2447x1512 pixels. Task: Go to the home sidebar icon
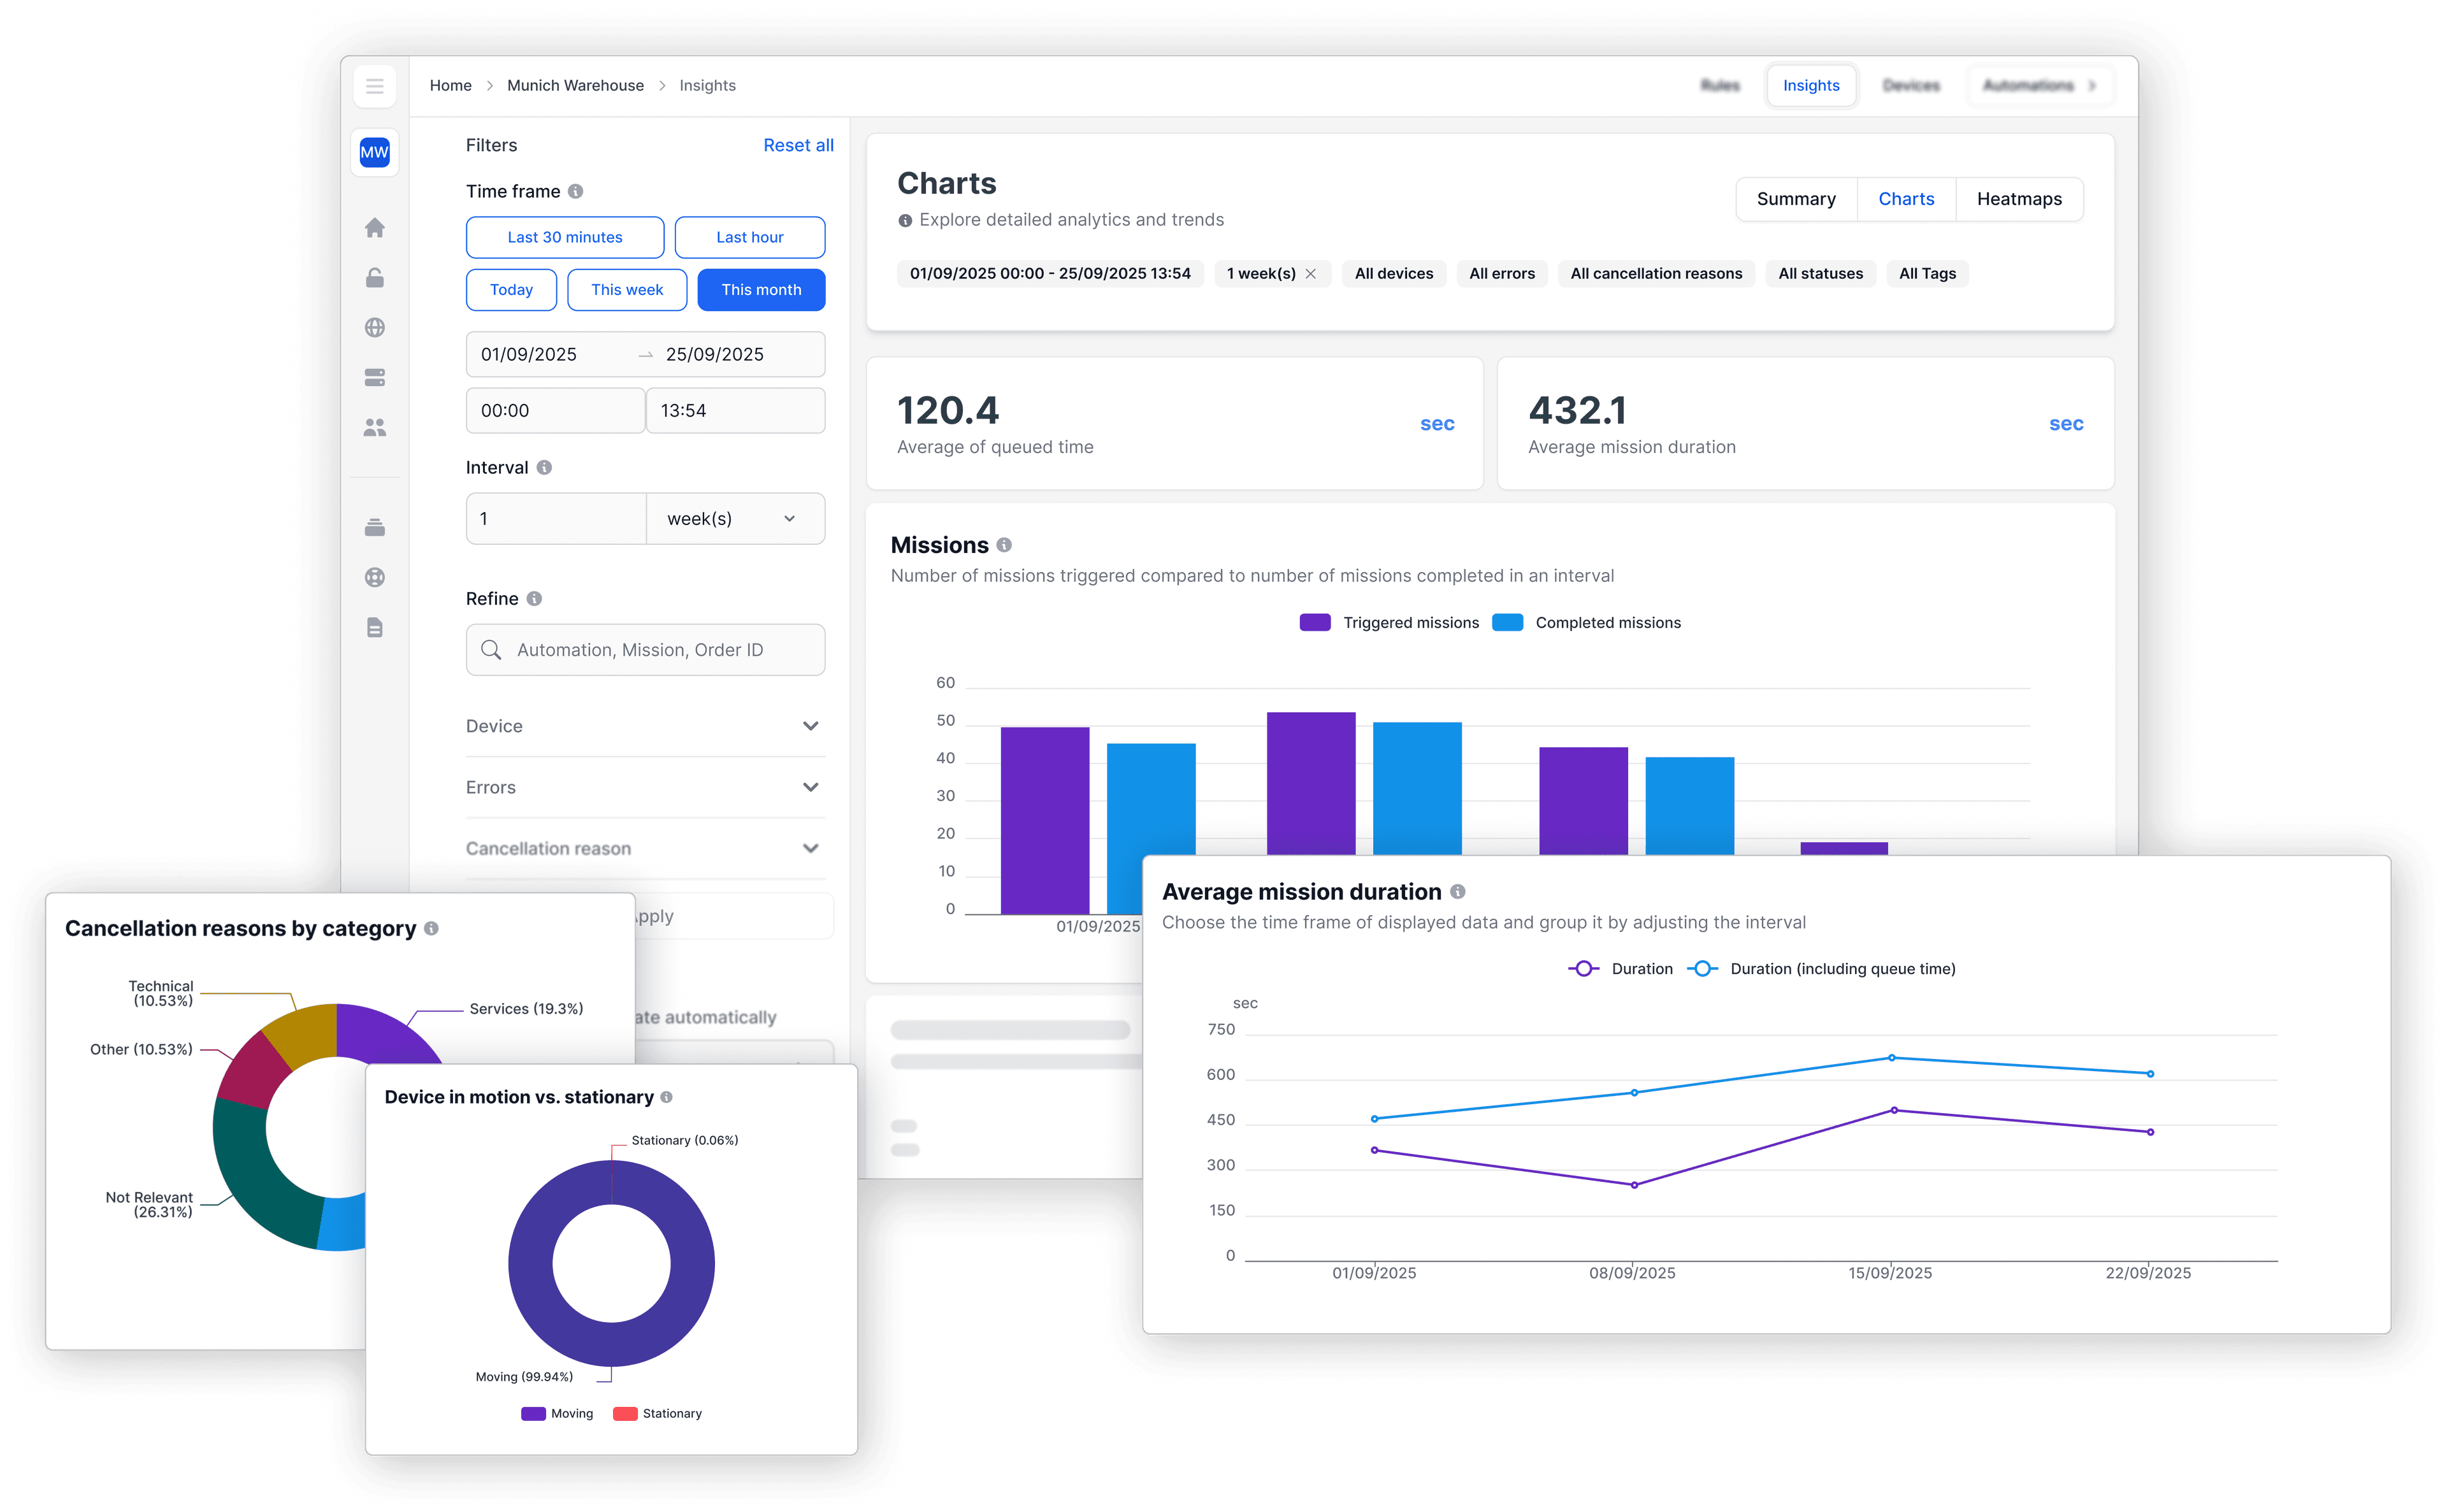(374, 228)
